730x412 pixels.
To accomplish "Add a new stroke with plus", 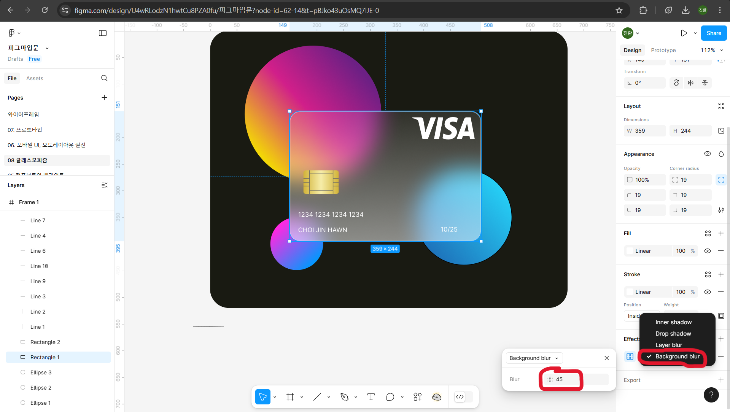I will (x=721, y=274).
